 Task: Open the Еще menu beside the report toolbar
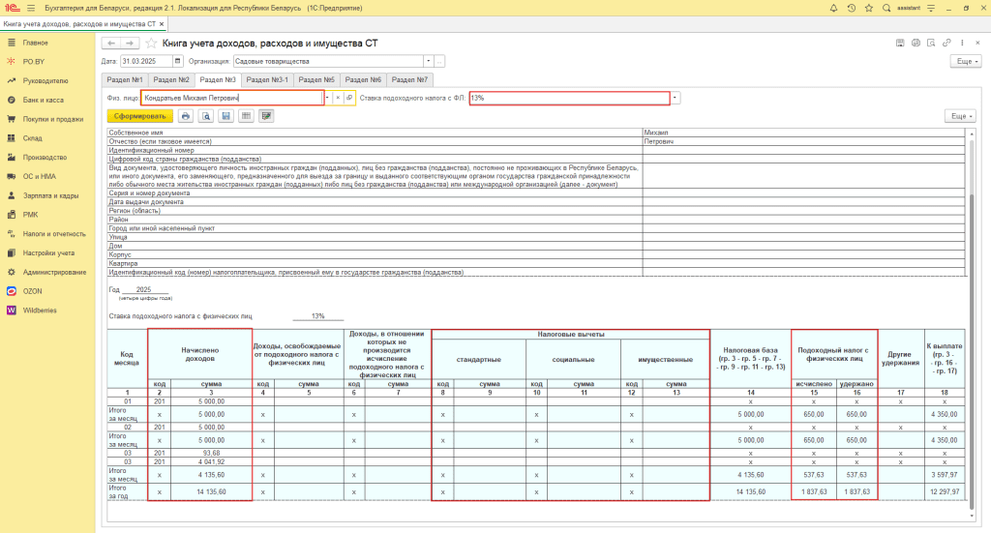coord(961,116)
